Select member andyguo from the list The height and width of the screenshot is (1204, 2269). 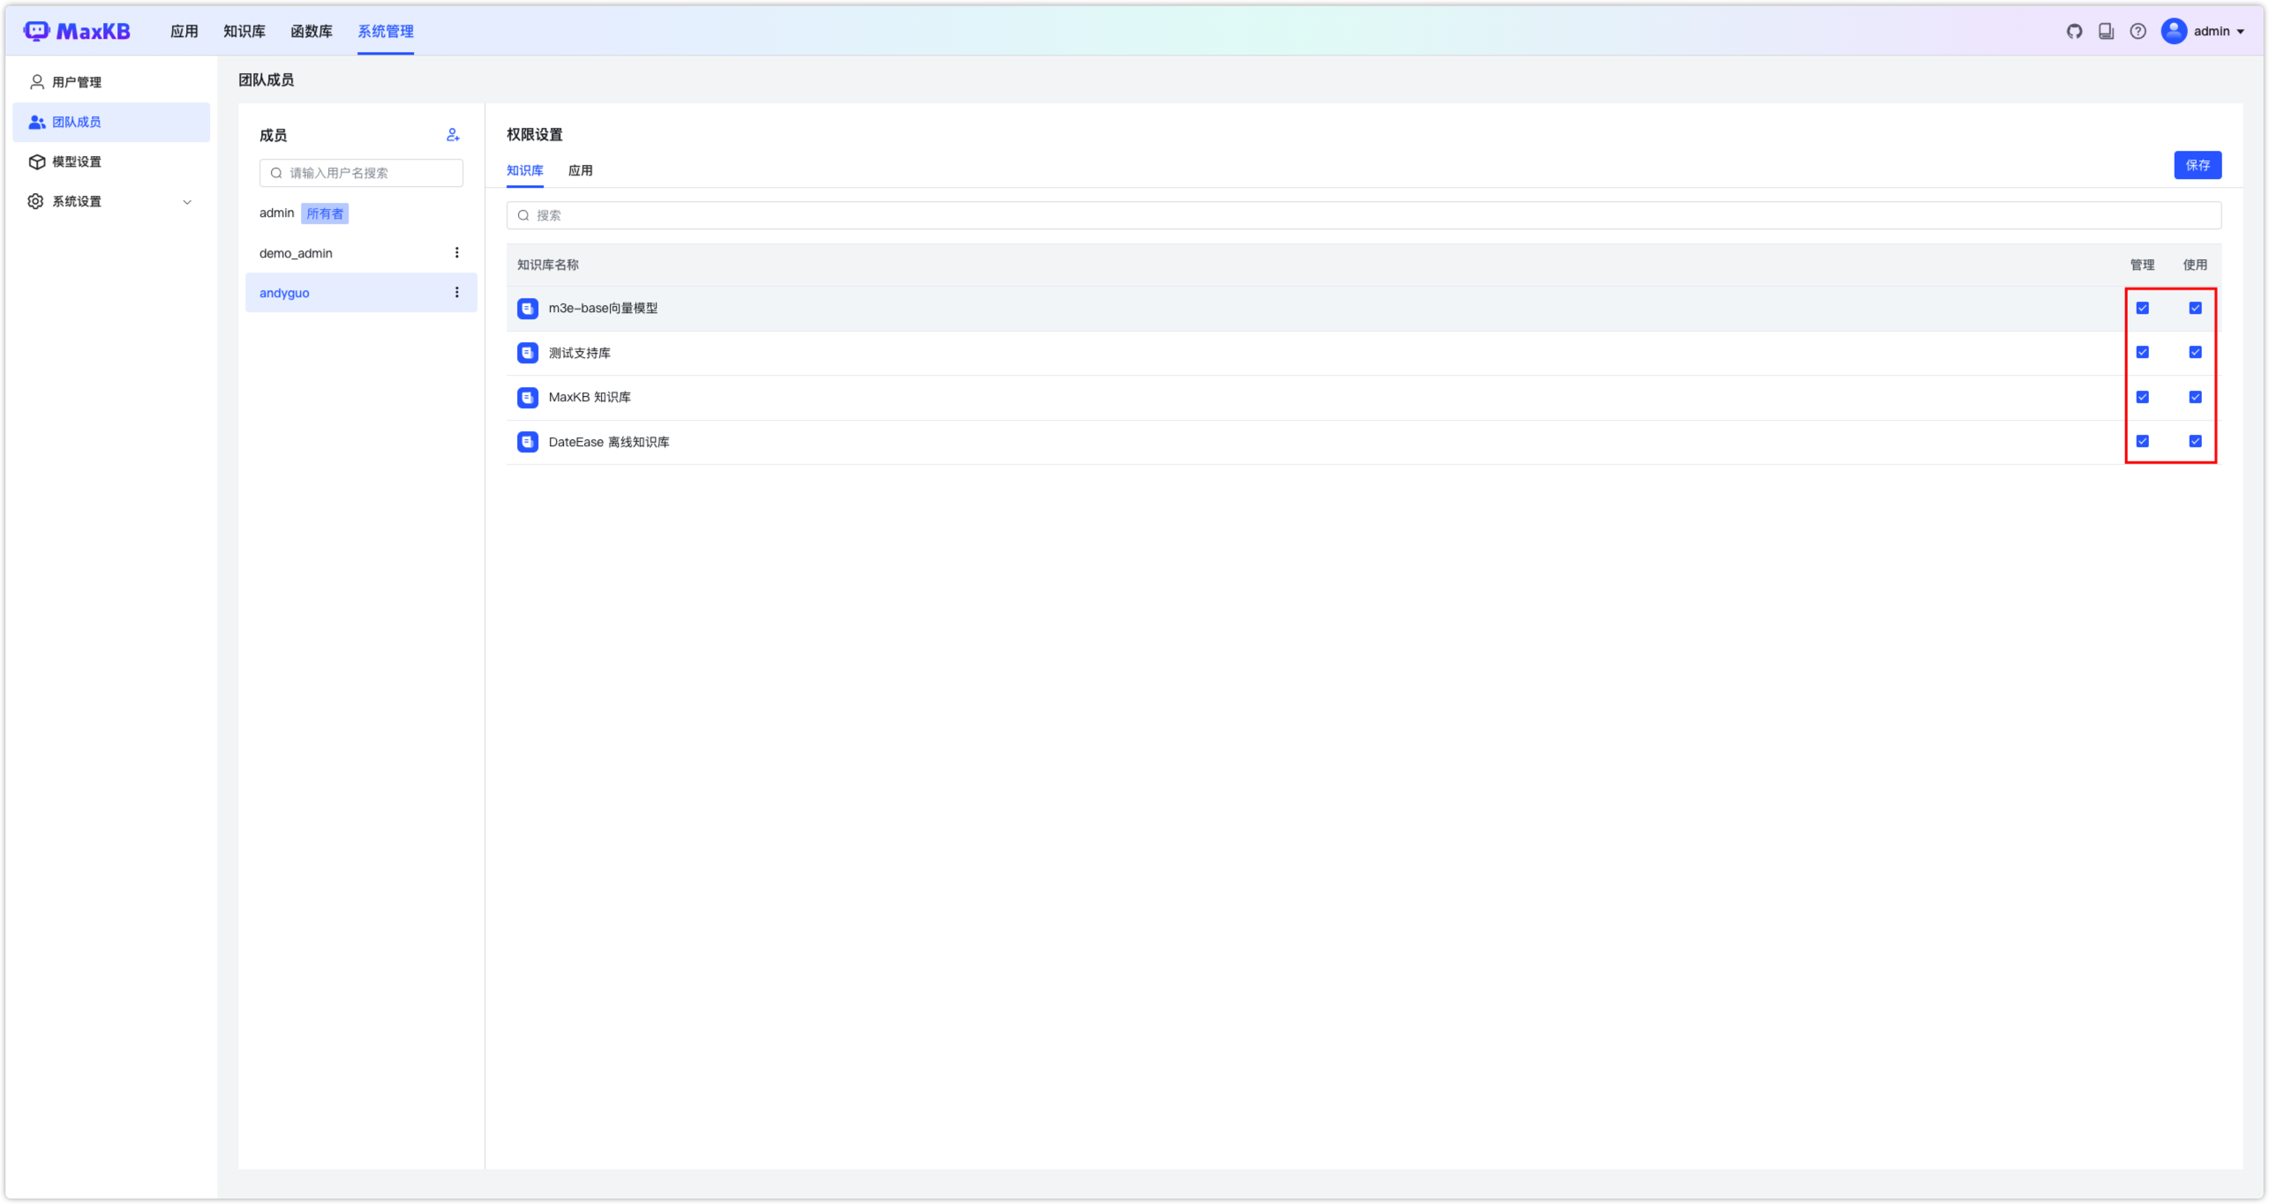(283, 292)
